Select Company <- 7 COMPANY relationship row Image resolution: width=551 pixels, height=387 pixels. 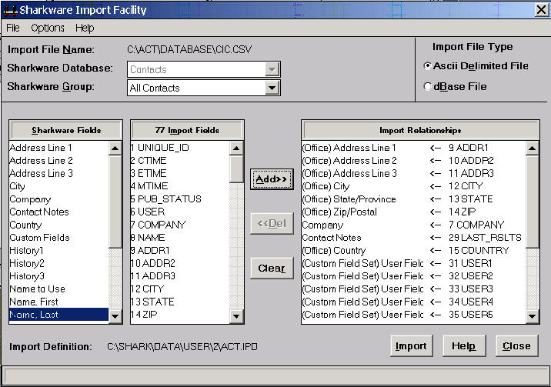[x=413, y=225]
